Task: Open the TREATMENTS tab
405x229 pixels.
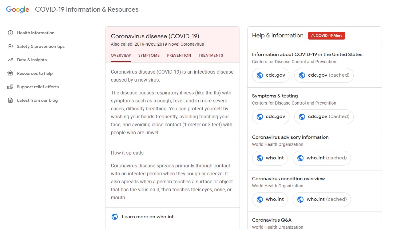Action: click(211, 55)
